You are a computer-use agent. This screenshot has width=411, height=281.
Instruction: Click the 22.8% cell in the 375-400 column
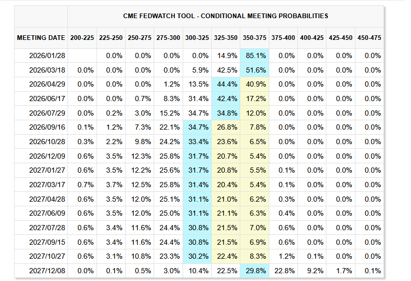[283, 271]
